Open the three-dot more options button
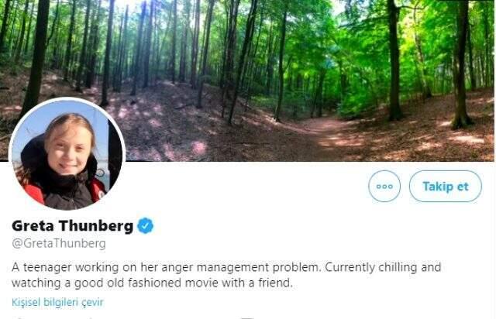The height and width of the screenshot is (319, 496). click(x=384, y=187)
